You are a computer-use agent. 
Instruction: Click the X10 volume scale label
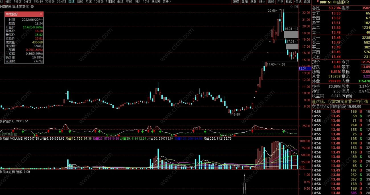coord(301,167)
